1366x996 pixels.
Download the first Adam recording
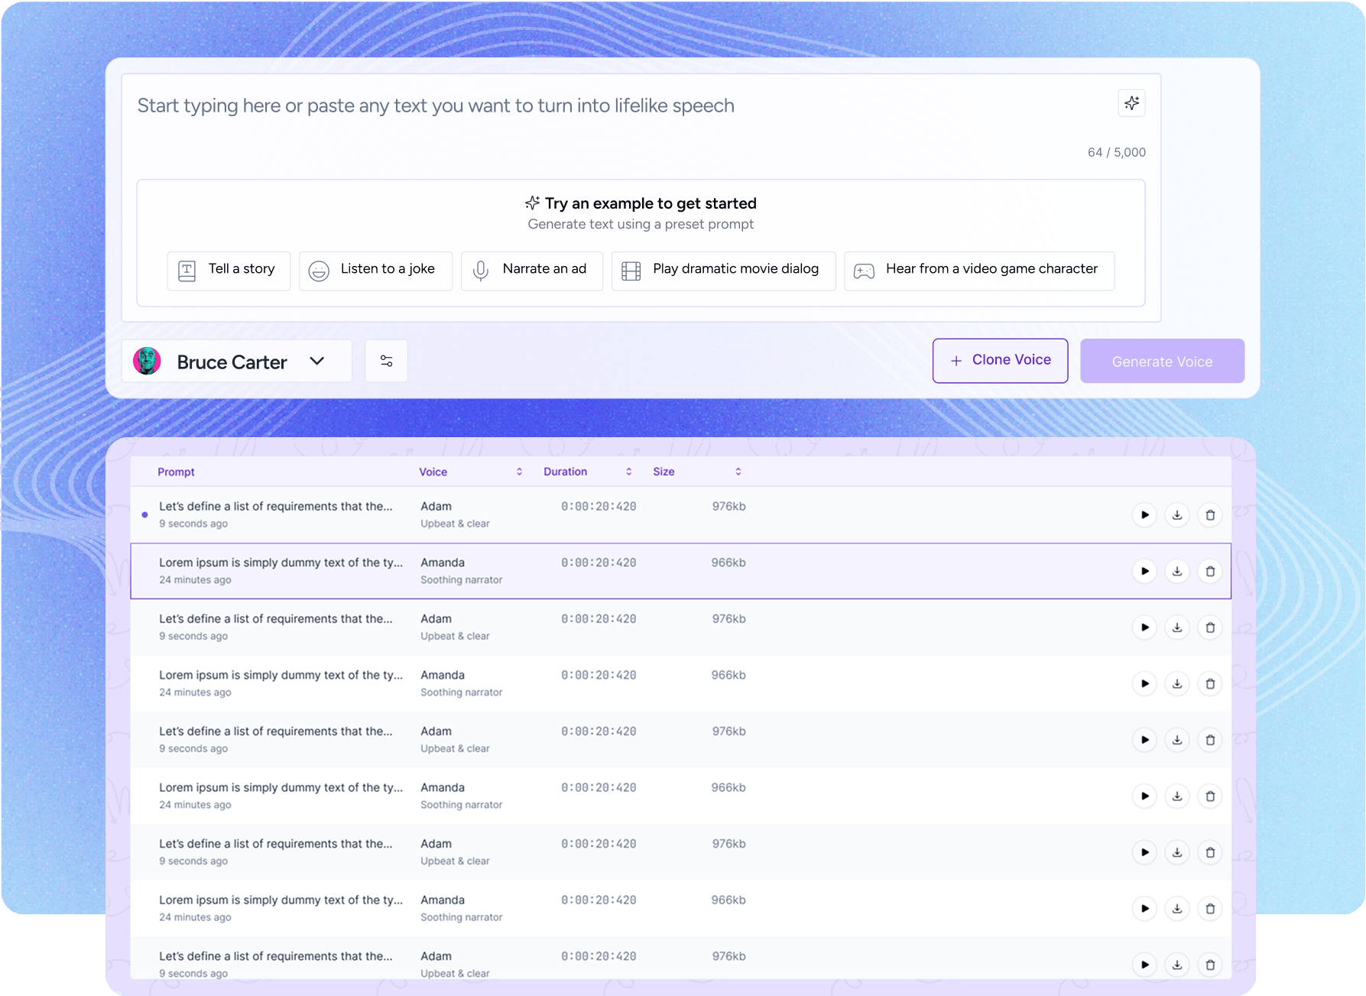tap(1177, 515)
